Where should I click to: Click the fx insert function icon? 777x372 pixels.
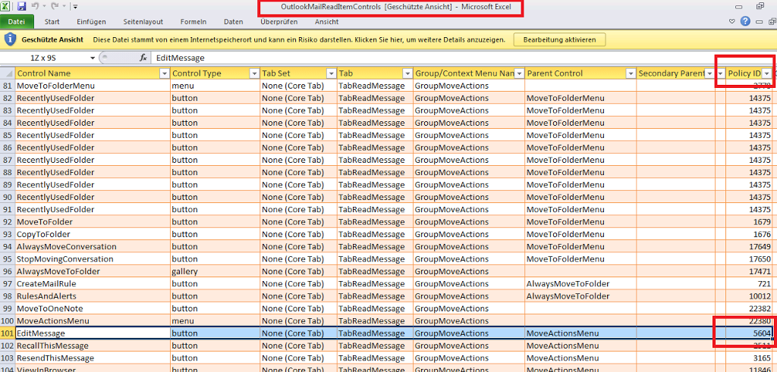[143, 58]
